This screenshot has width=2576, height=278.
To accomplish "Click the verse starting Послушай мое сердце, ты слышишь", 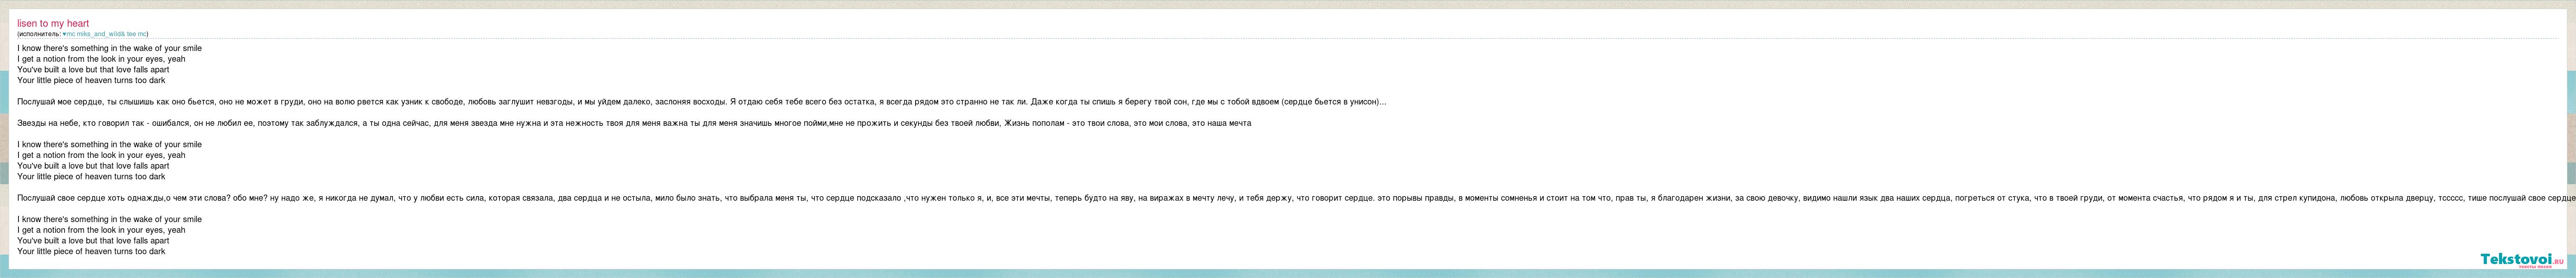I will point(701,102).
